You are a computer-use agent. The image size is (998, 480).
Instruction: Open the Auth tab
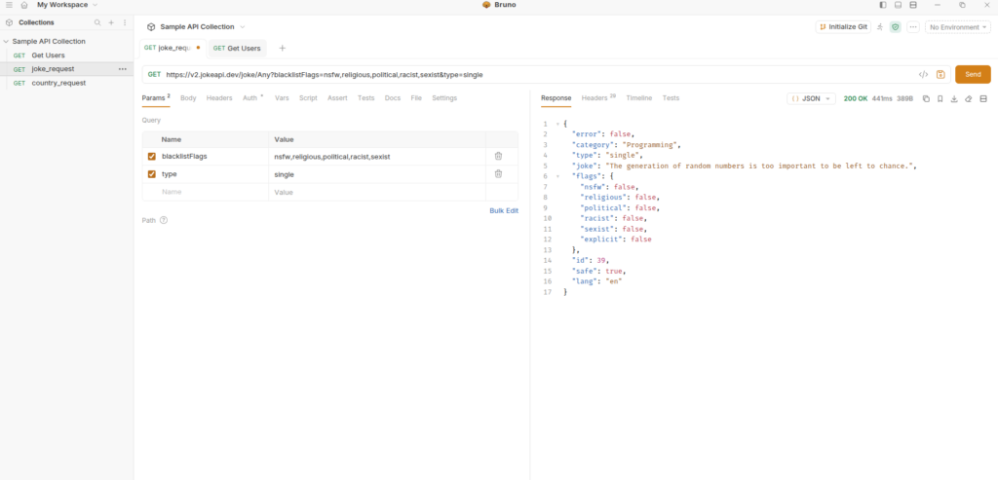point(250,98)
